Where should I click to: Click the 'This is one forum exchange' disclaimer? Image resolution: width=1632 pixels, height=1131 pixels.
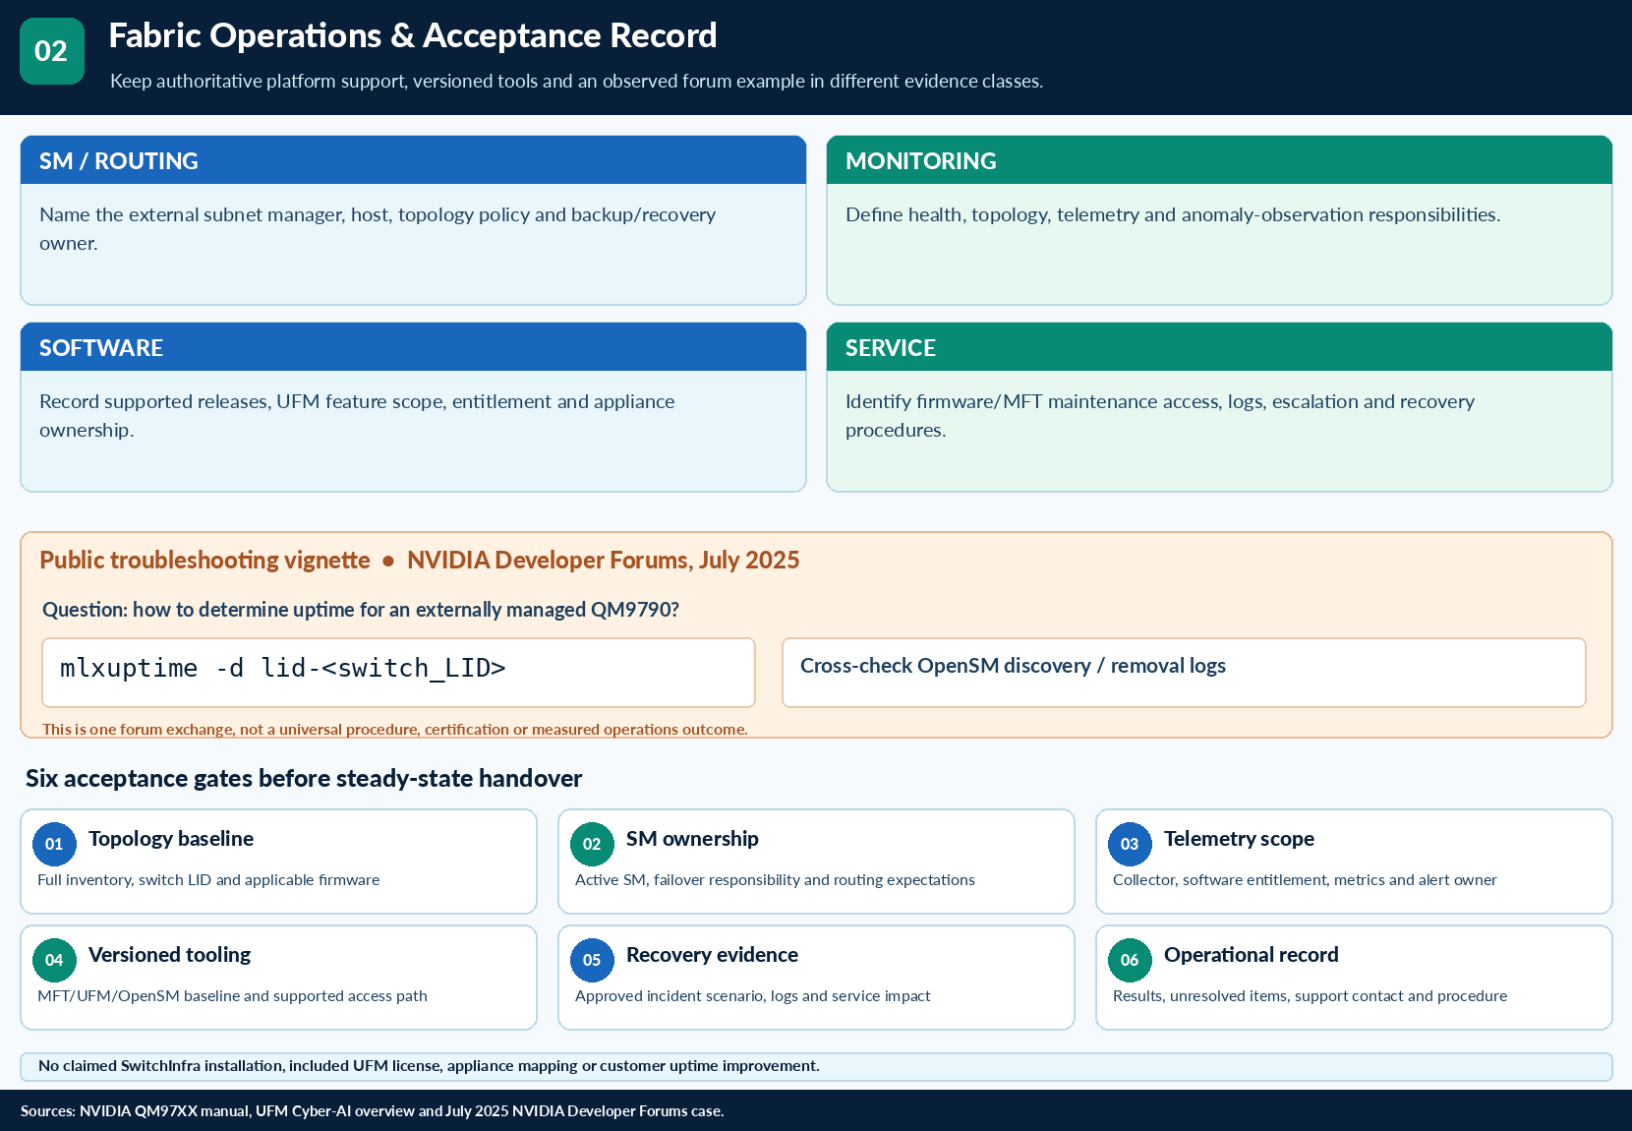pos(395,730)
